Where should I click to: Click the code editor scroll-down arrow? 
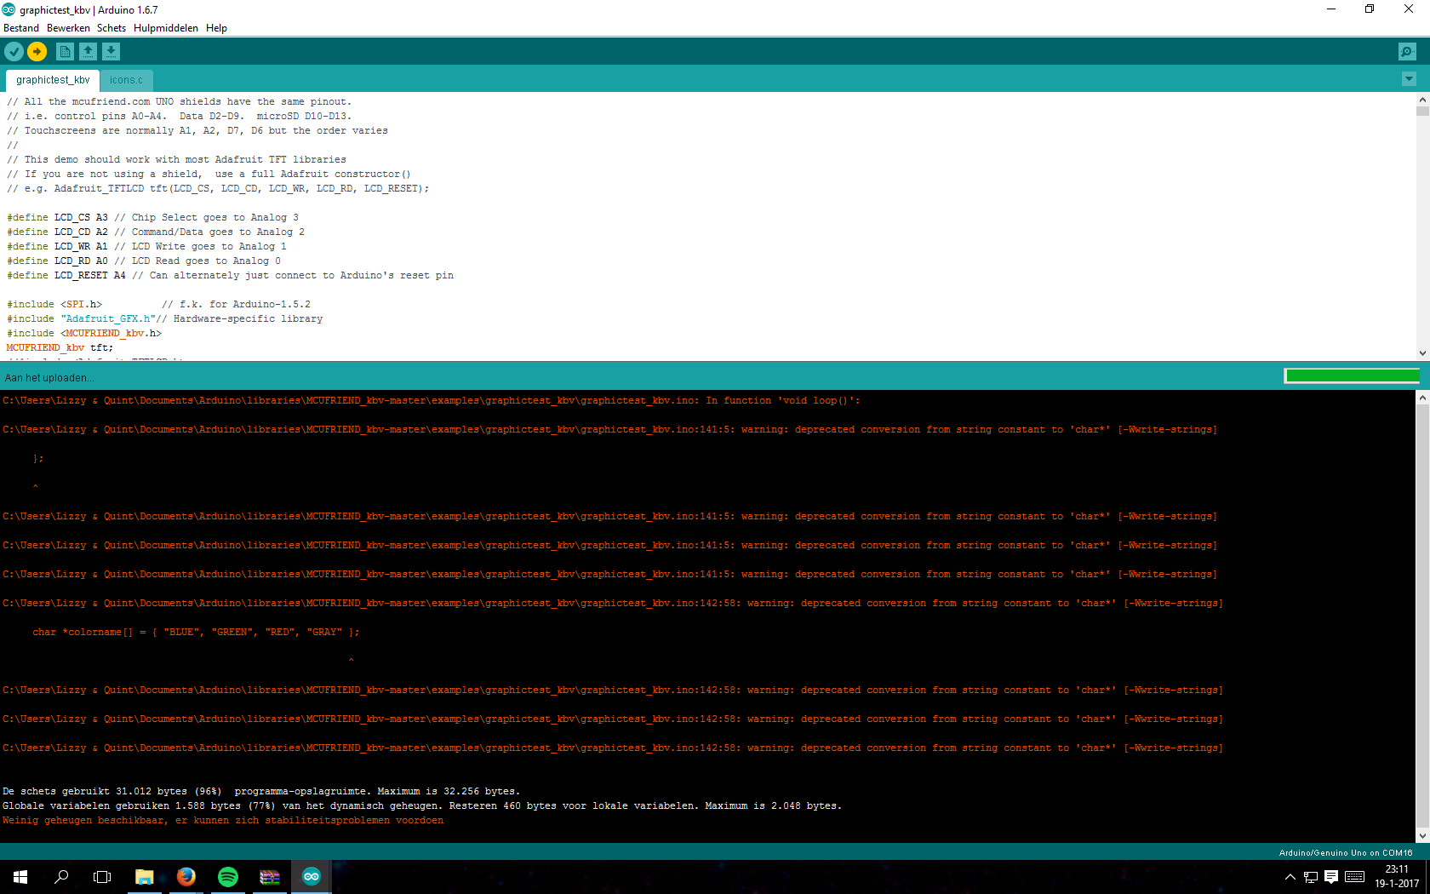coord(1422,353)
